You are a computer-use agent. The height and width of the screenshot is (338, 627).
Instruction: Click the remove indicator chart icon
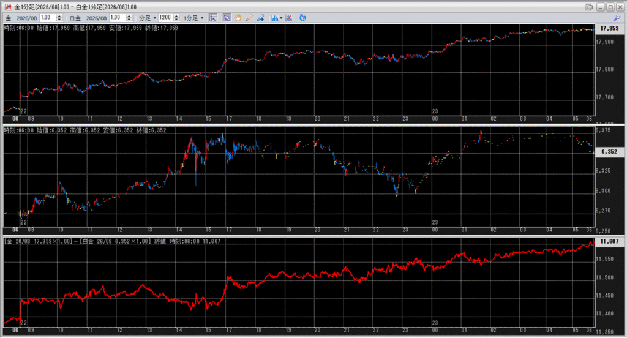coord(289,18)
